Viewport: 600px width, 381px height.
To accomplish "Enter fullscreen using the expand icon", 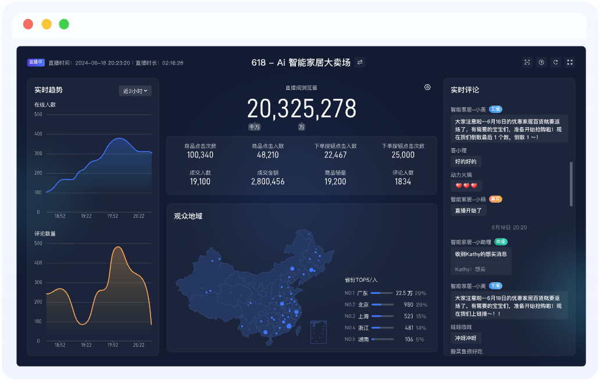I will (x=570, y=63).
